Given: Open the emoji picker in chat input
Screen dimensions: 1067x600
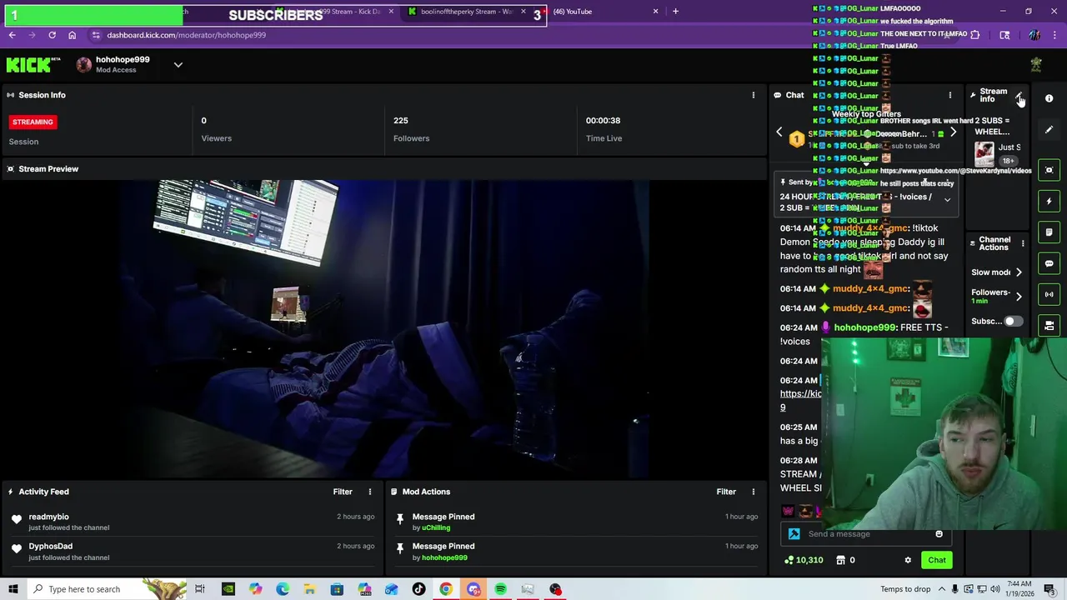Looking at the screenshot, I should coord(939,534).
